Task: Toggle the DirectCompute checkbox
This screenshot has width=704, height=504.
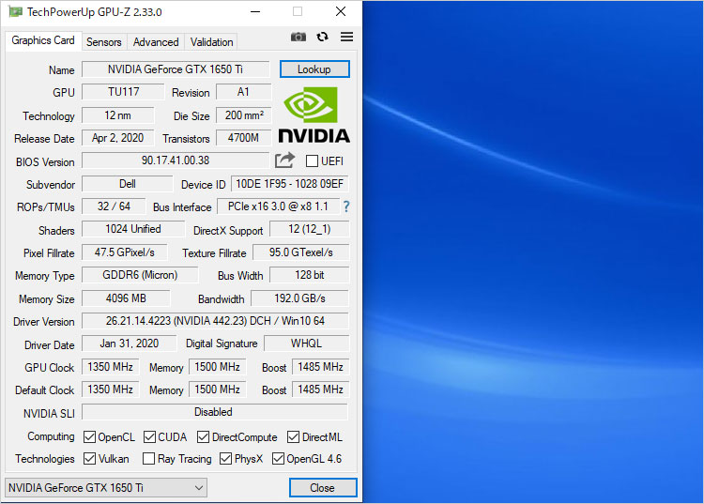Action: (x=203, y=436)
